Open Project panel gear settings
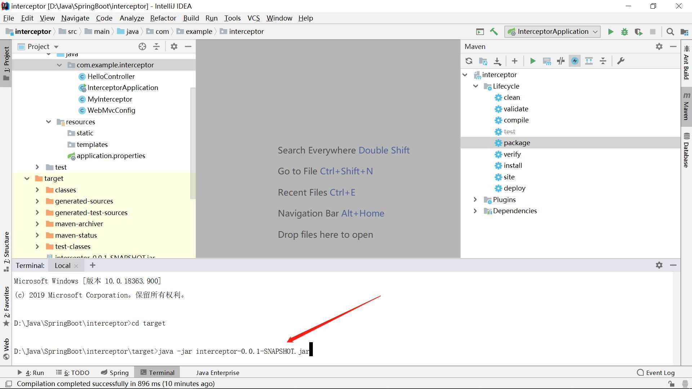Screen dimensions: 692x389 pos(174,46)
